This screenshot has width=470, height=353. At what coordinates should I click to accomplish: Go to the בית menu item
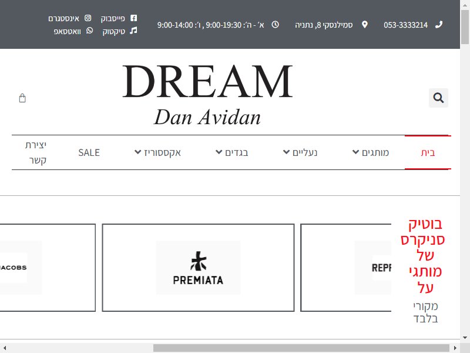point(428,152)
